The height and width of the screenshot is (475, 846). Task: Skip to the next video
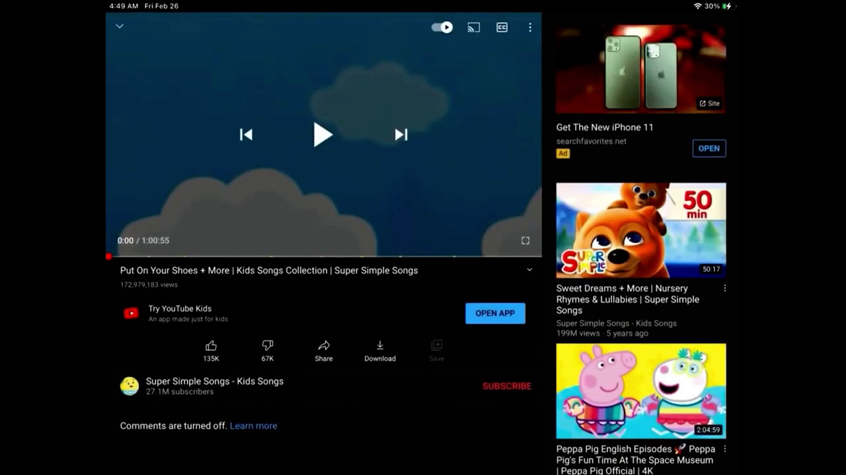(x=401, y=135)
